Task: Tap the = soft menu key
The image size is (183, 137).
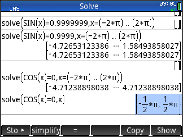Action: pos(76,131)
